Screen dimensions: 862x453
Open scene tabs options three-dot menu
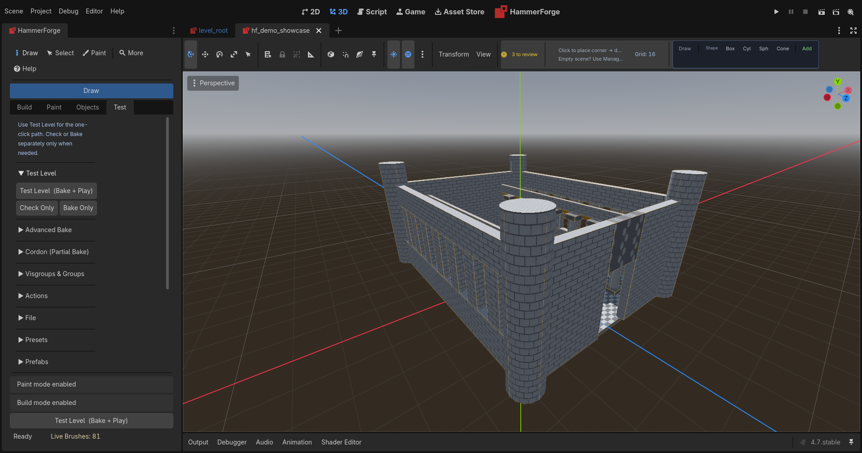point(839,31)
